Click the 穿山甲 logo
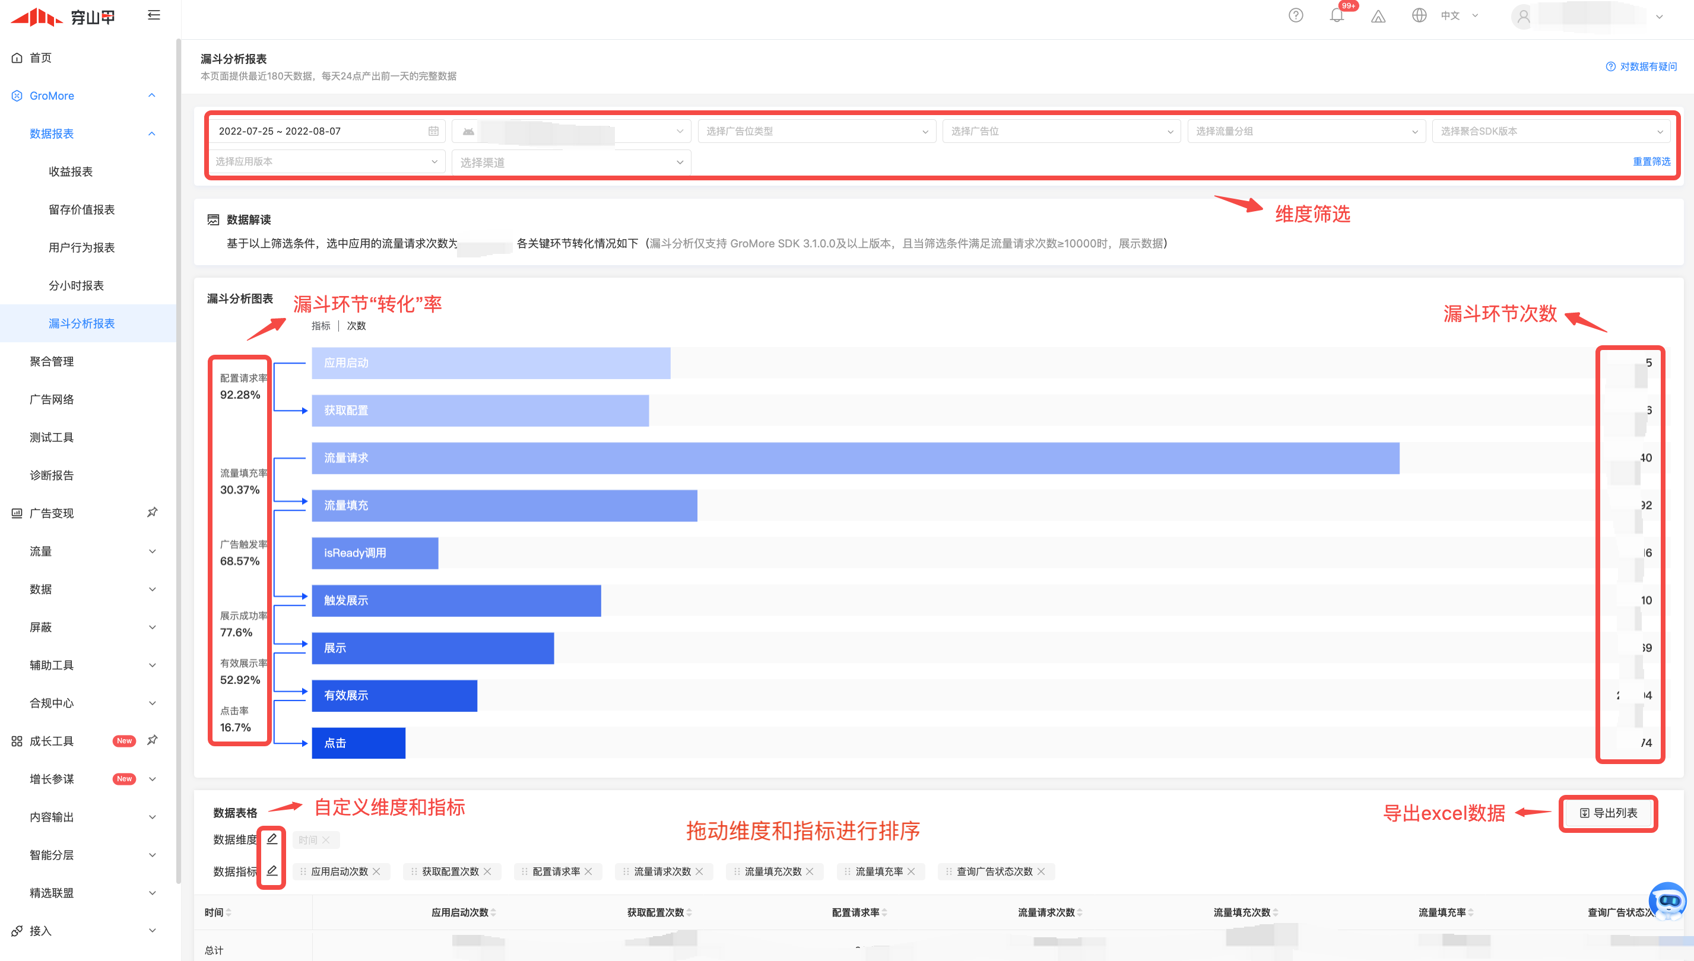1694x961 pixels. (63, 17)
